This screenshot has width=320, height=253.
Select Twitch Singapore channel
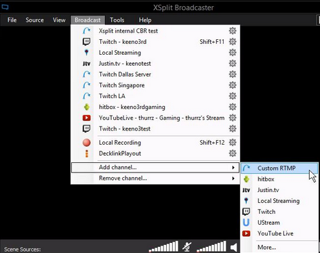tap(155, 85)
